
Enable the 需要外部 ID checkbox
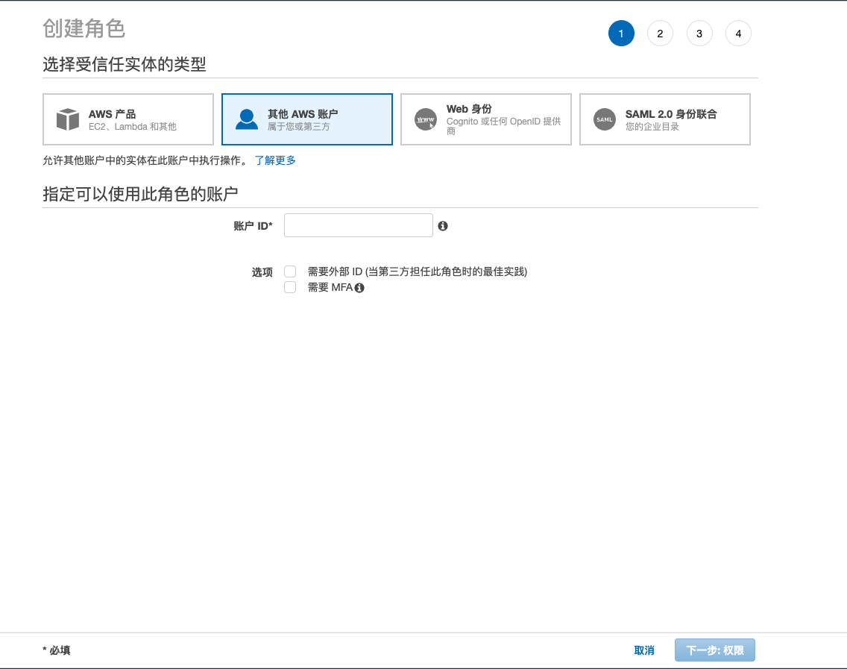click(291, 271)
